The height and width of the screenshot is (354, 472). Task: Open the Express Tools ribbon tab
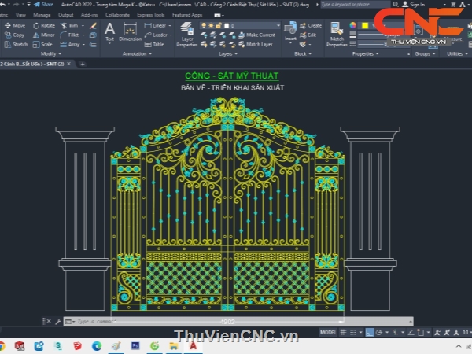[149, 14]
